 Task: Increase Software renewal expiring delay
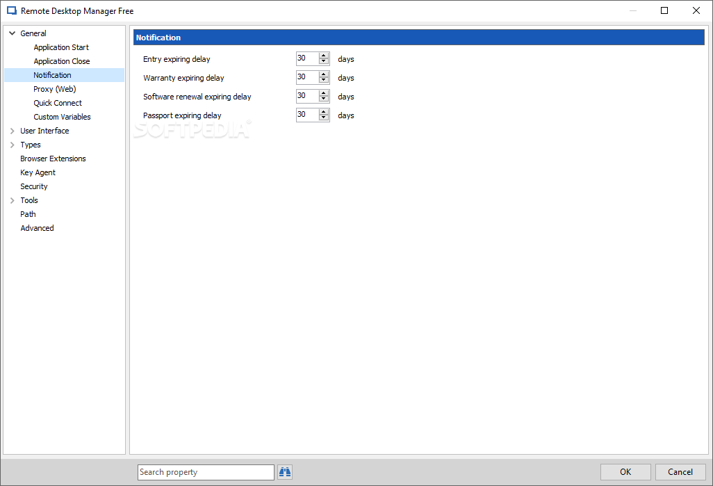point(324,93)
